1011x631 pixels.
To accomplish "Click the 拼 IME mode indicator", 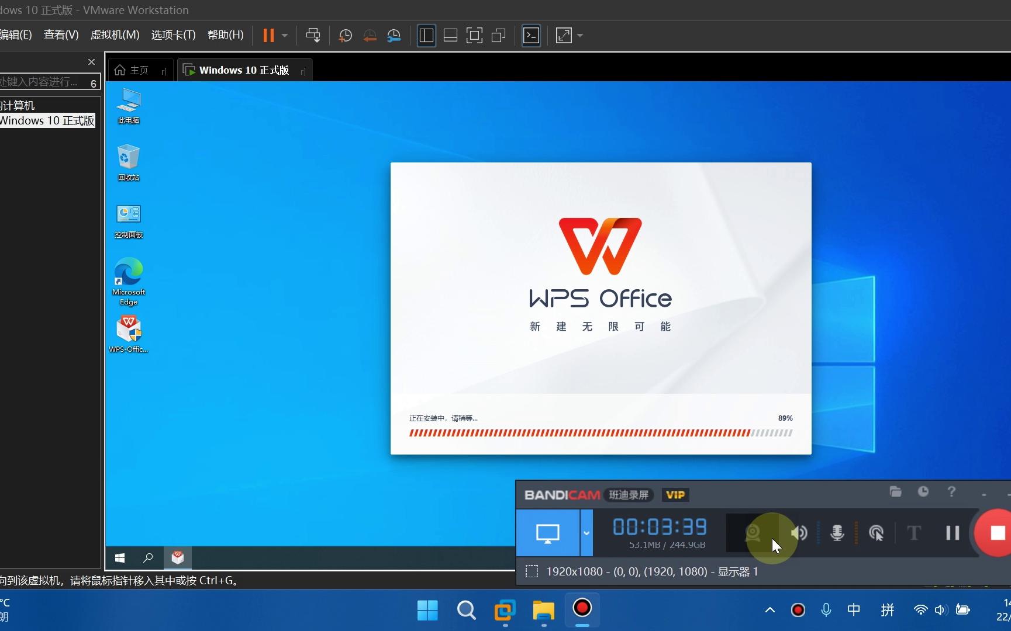I will tap(888, 610).
